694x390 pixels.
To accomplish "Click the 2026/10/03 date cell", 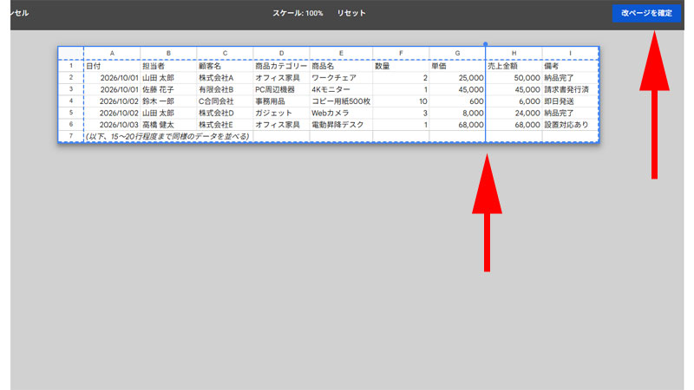I will click(x=112, y=125).
